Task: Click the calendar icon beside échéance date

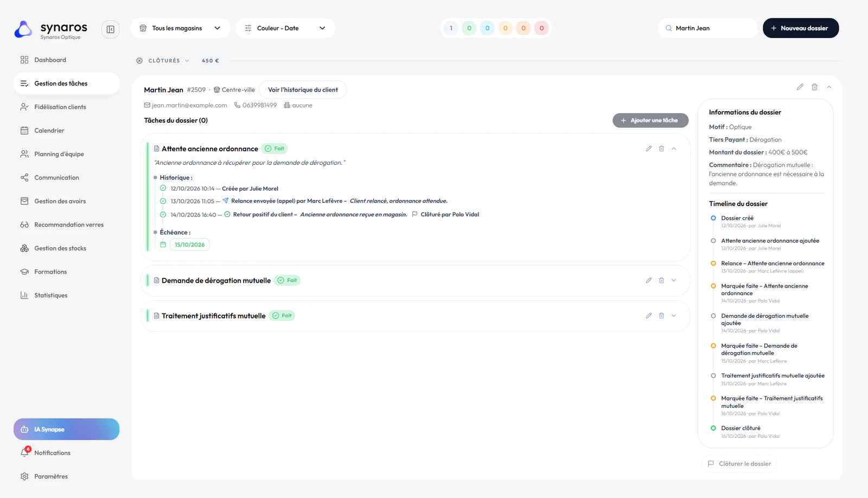Action: coord(163,245)
